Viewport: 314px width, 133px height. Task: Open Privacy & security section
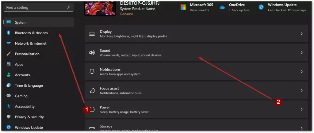(x=39, y=117)
